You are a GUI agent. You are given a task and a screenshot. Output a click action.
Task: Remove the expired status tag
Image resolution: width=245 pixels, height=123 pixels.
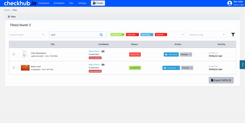[165, 35]
